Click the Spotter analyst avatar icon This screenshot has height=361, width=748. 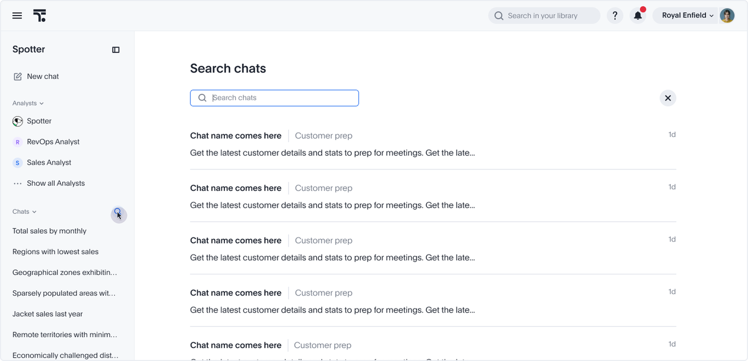pyautogui.click(x=18, y=121)
